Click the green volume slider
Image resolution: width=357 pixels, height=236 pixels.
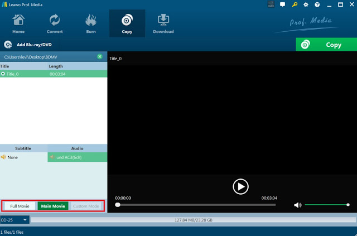point(327,205)
